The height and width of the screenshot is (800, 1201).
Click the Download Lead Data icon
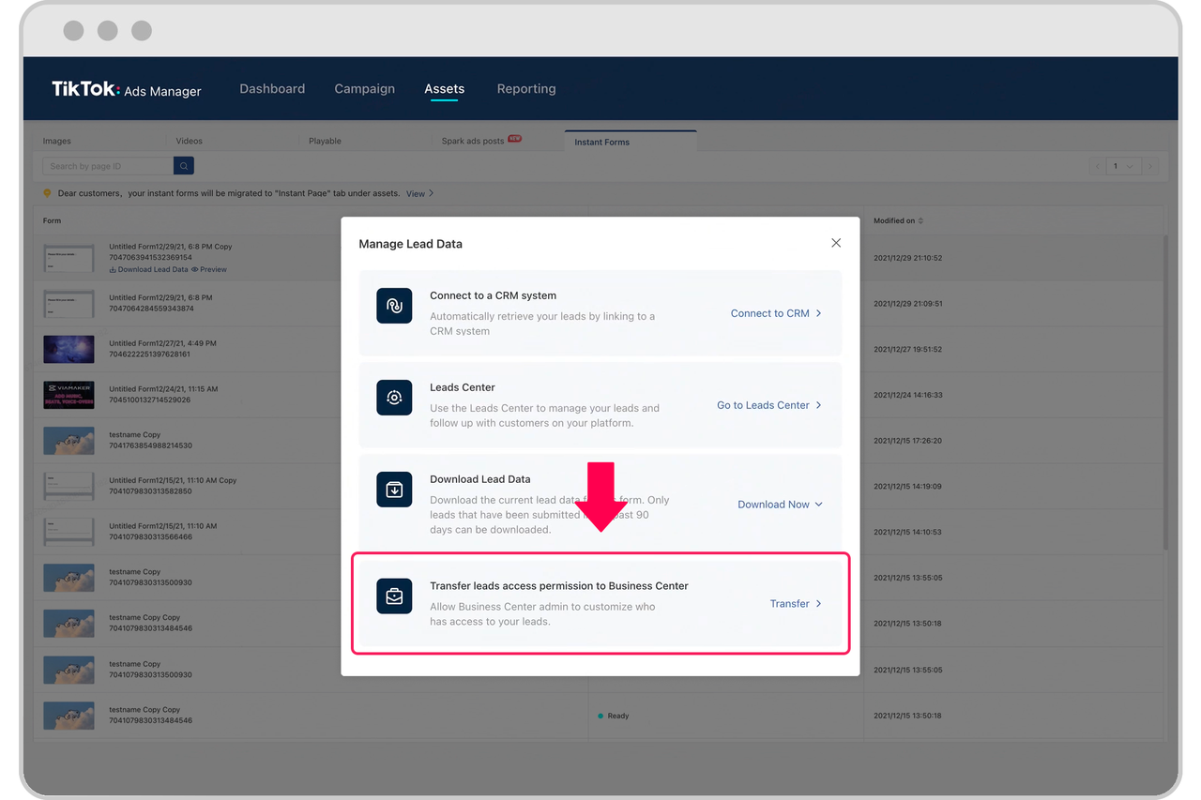(x=394, y=490)
